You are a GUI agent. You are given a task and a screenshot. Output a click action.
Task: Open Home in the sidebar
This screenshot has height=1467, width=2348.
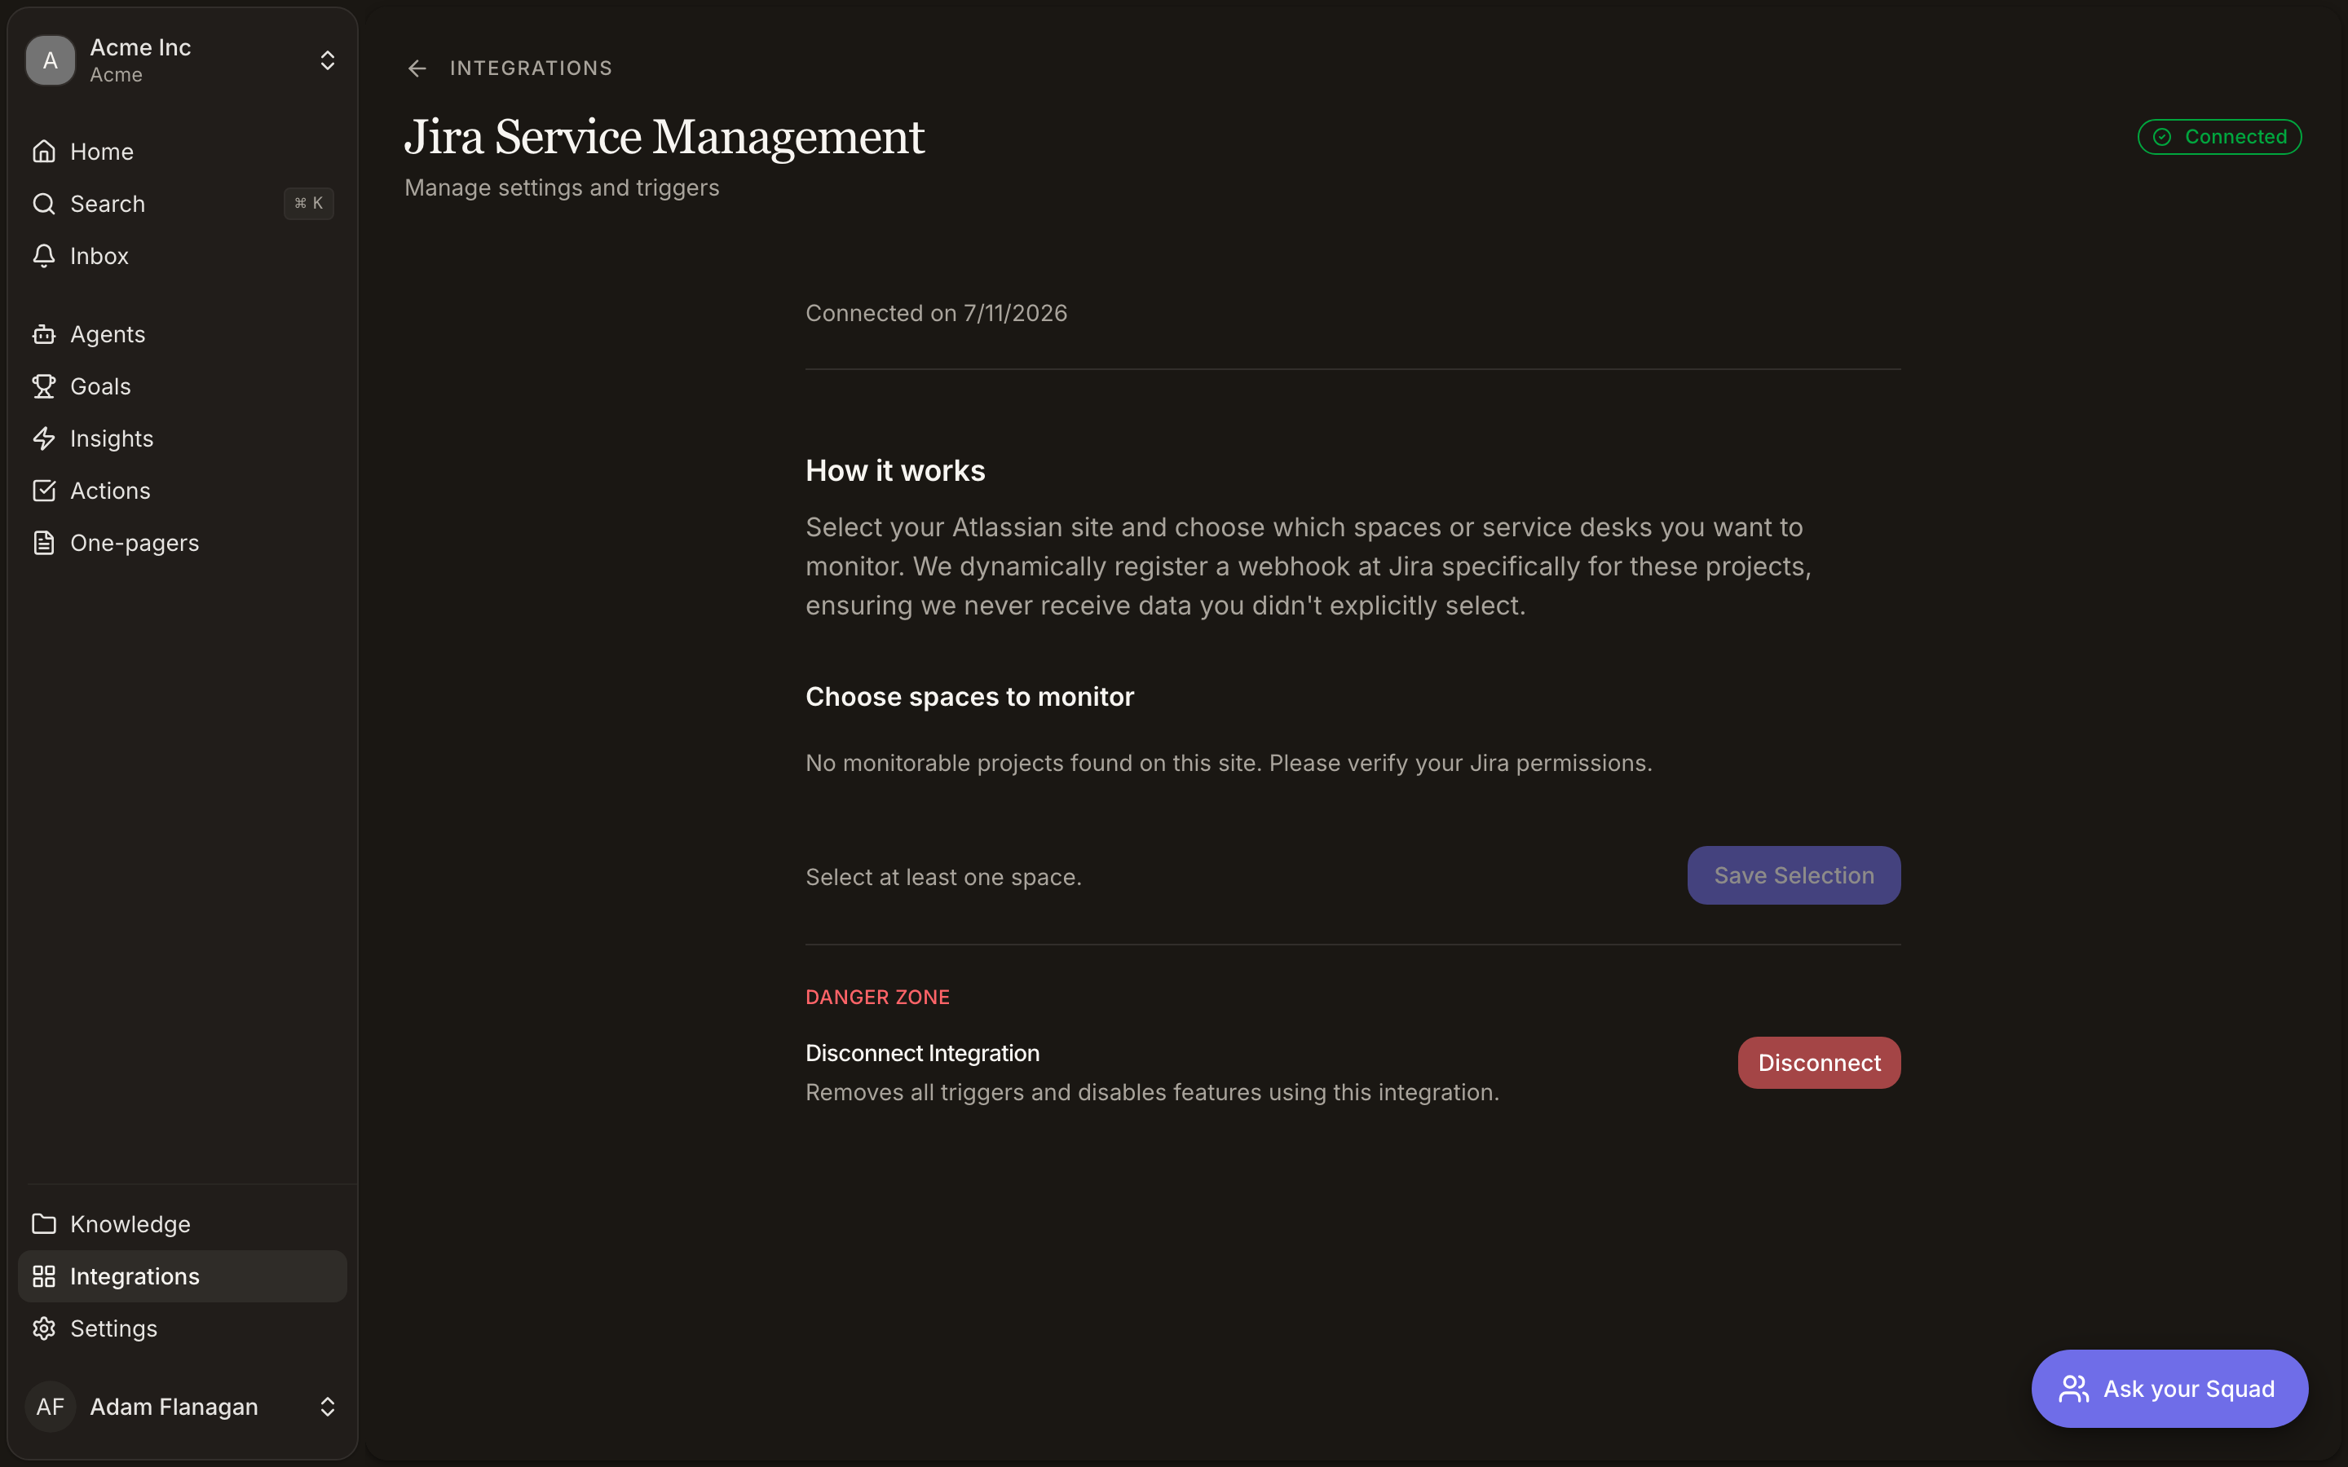(183, 152)
